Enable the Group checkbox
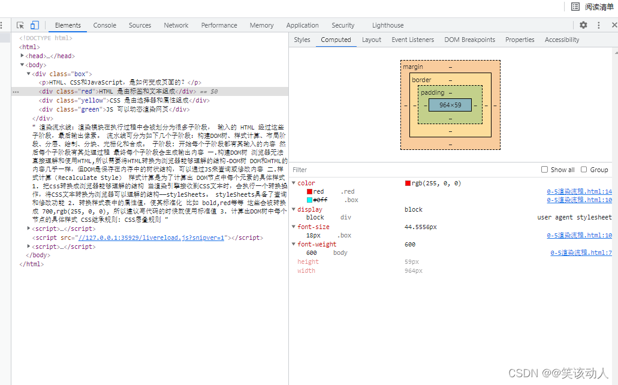618x385 pixels. pyautogui.click(x=584, y=170)
